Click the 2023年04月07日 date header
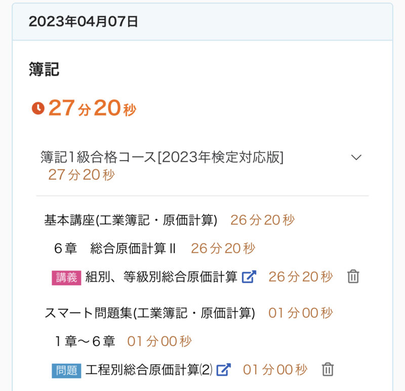Screen dimensions: 405x391 [84, 22]
